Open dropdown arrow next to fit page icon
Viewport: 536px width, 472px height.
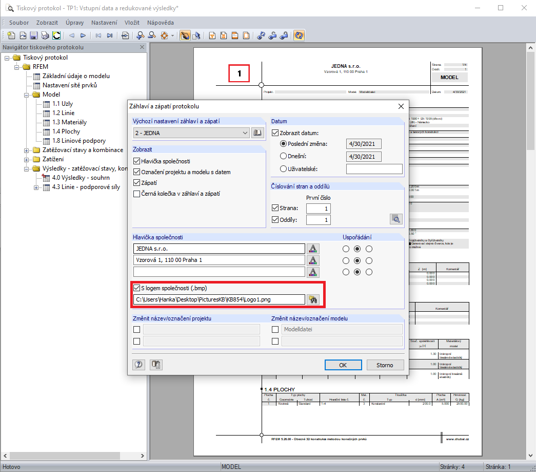173,35
